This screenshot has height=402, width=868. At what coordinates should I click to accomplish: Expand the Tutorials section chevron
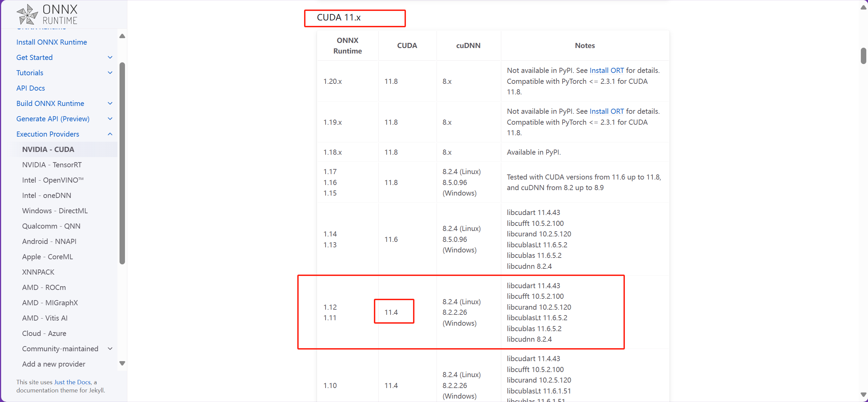(x=110, y=73)
